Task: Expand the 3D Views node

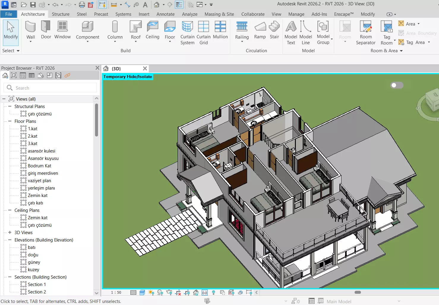Action: click(x=10, y=232)
